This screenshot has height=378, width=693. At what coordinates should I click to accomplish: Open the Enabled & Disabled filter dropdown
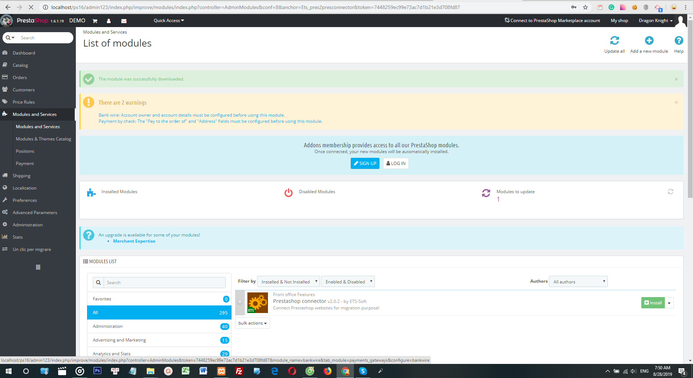(348, 282)
